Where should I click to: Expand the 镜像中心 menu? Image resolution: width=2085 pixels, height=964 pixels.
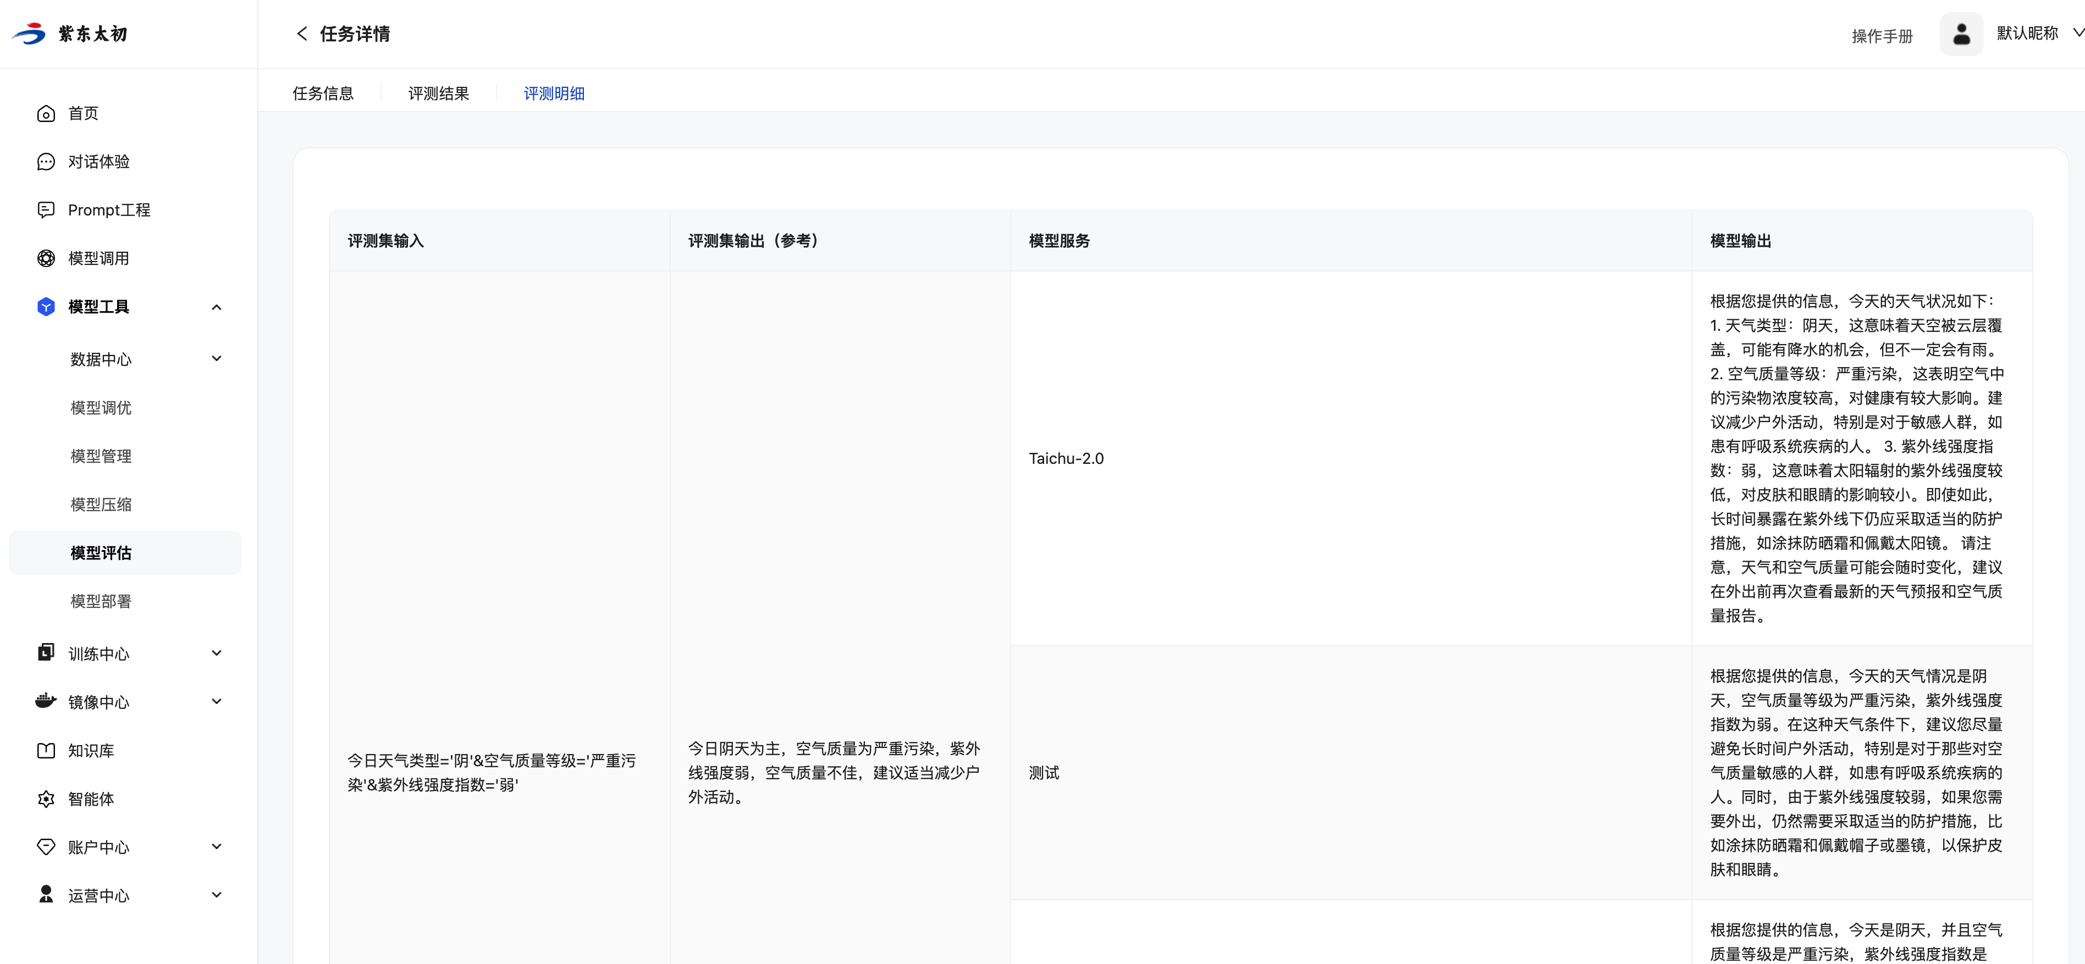click(x=216, y=702)
